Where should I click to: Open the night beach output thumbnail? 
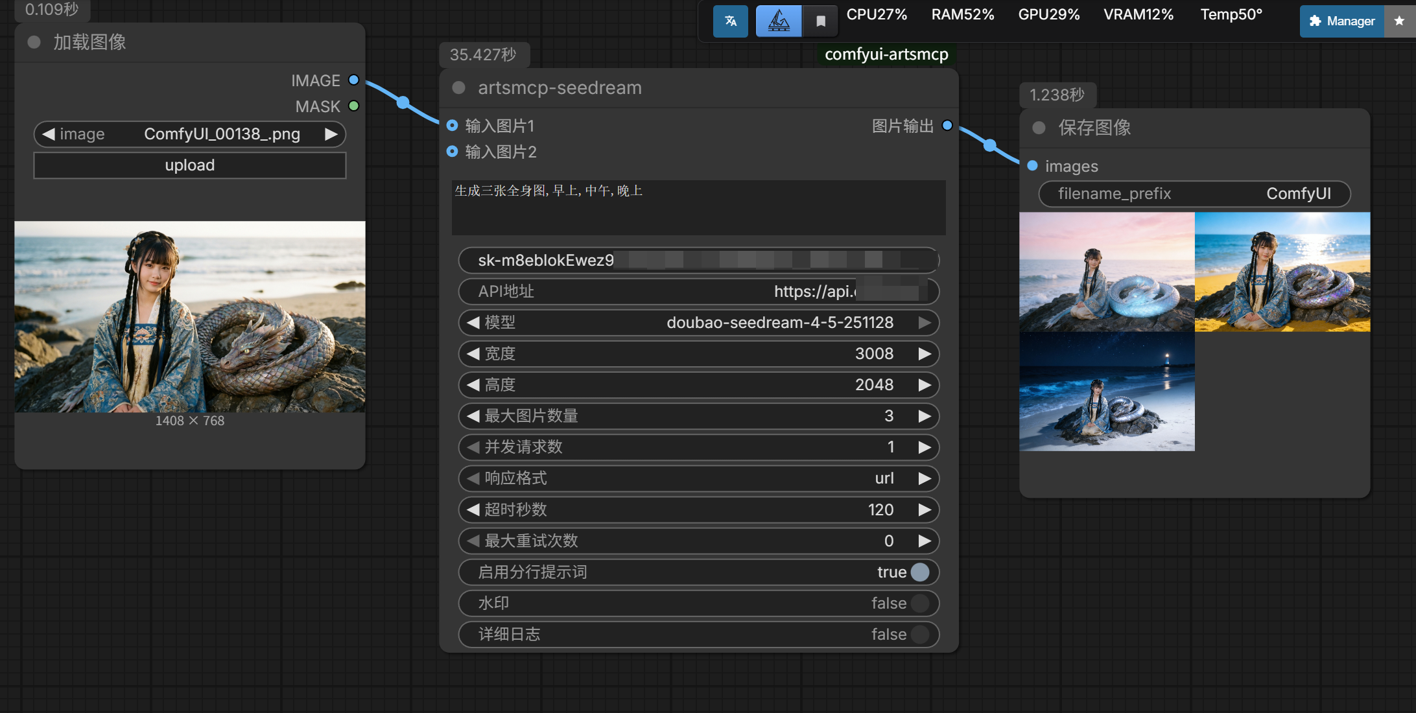(1107, 392)
